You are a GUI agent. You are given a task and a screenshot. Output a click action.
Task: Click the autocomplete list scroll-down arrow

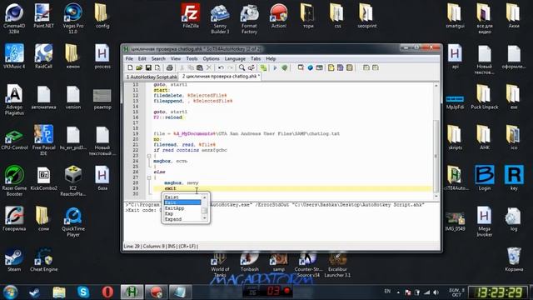pos(204,218)
